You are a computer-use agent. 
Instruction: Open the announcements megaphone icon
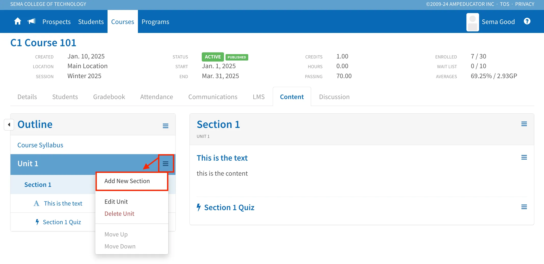pyautogui.click(x=31, y=21)
